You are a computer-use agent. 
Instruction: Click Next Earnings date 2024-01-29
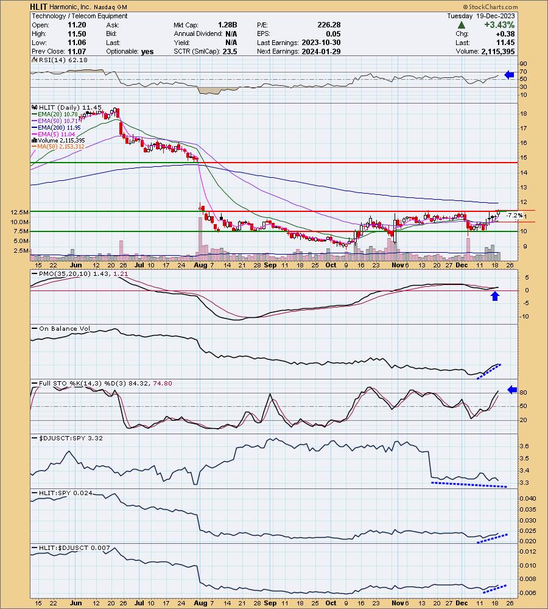click(321, 51)
